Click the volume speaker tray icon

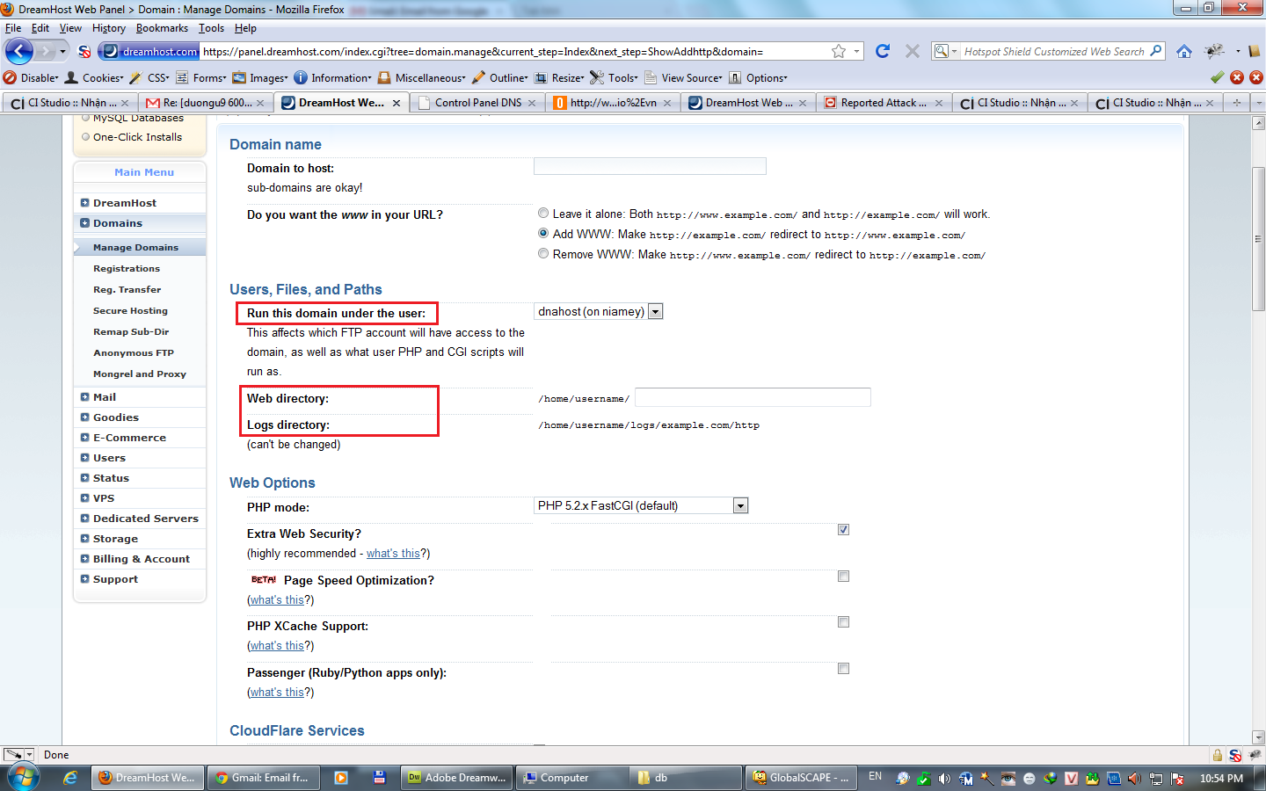click(944, 778)
